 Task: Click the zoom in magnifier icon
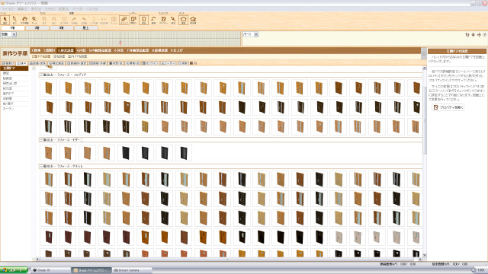coord(44,20)
